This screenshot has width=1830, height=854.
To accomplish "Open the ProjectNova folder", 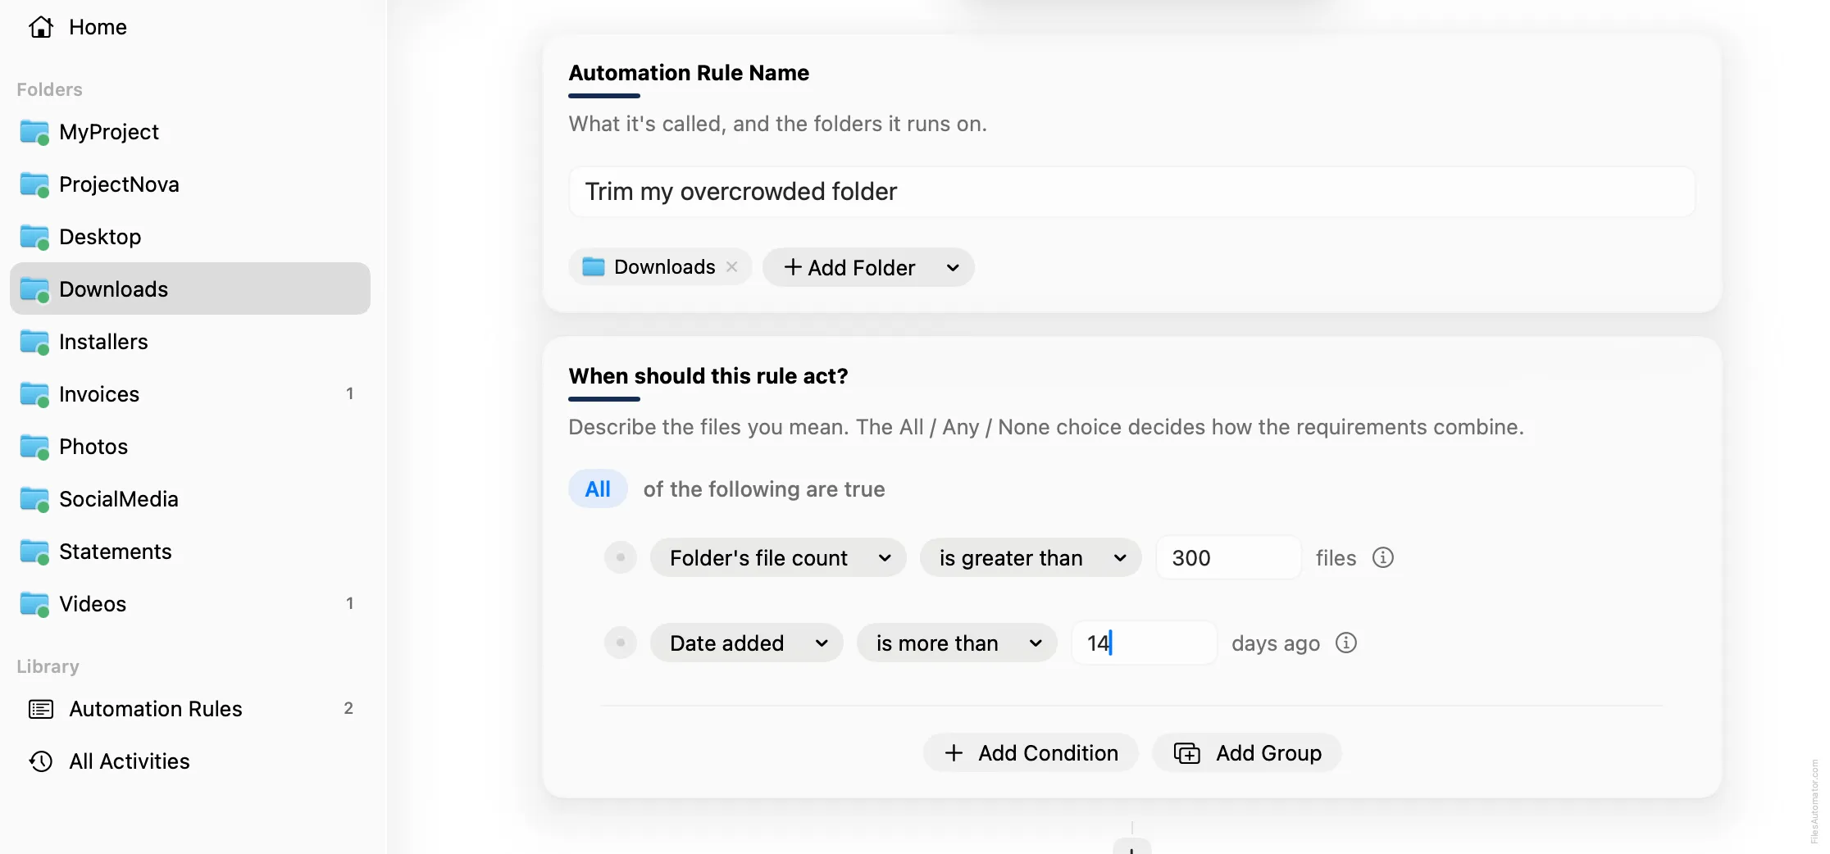I will click(189, 184).
